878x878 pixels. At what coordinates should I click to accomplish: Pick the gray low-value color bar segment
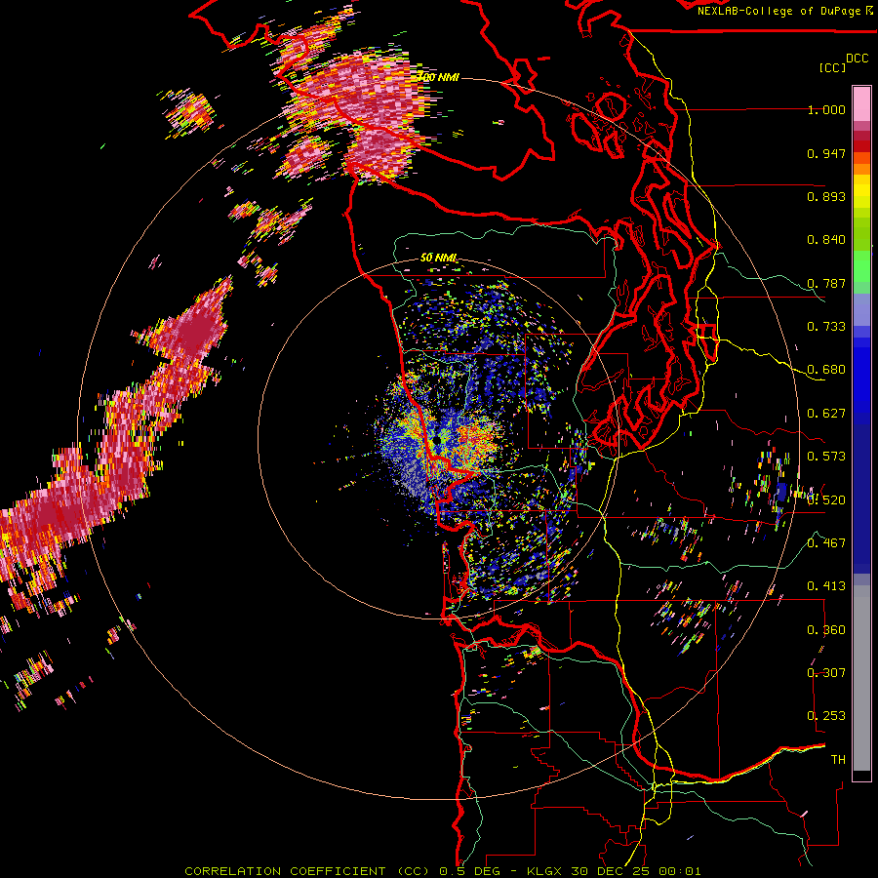pyautogui.click(x=861, y=678)
